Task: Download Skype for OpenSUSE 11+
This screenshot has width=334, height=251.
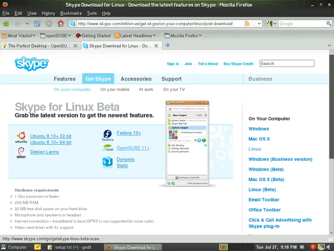Action: [133, 148]
